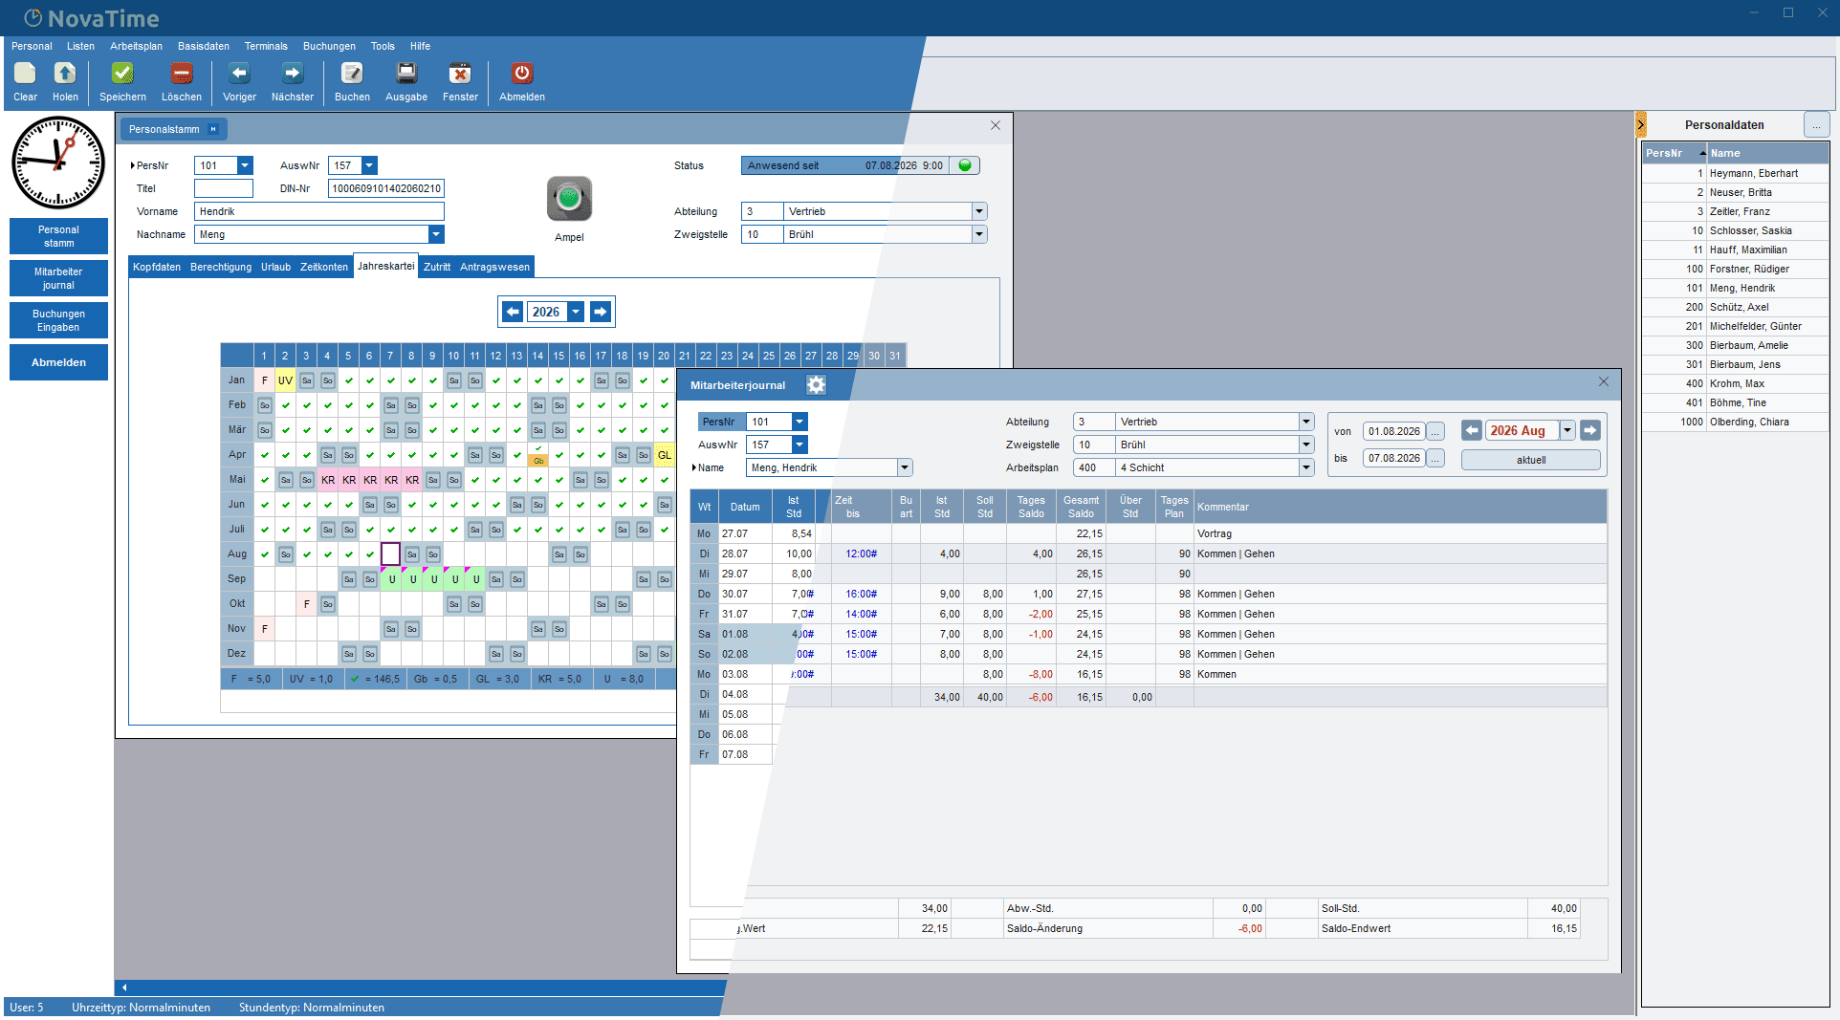
Task: Click the Löschen toolbar icon
Action: (x=181, y=74)
